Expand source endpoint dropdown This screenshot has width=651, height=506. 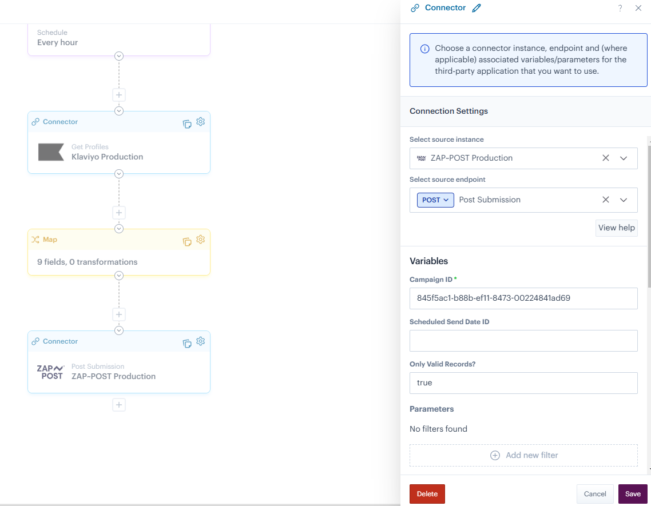624,200
